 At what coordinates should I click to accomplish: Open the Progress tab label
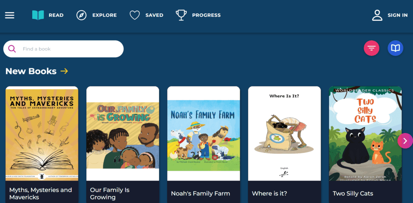pos(206,15)
